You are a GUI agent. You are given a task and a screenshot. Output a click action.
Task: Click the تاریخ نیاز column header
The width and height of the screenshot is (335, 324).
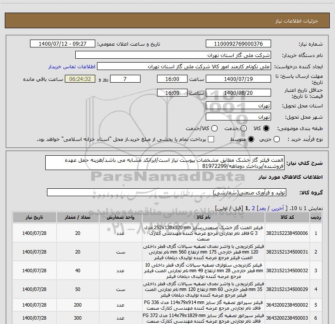click(x=34, y=217)
